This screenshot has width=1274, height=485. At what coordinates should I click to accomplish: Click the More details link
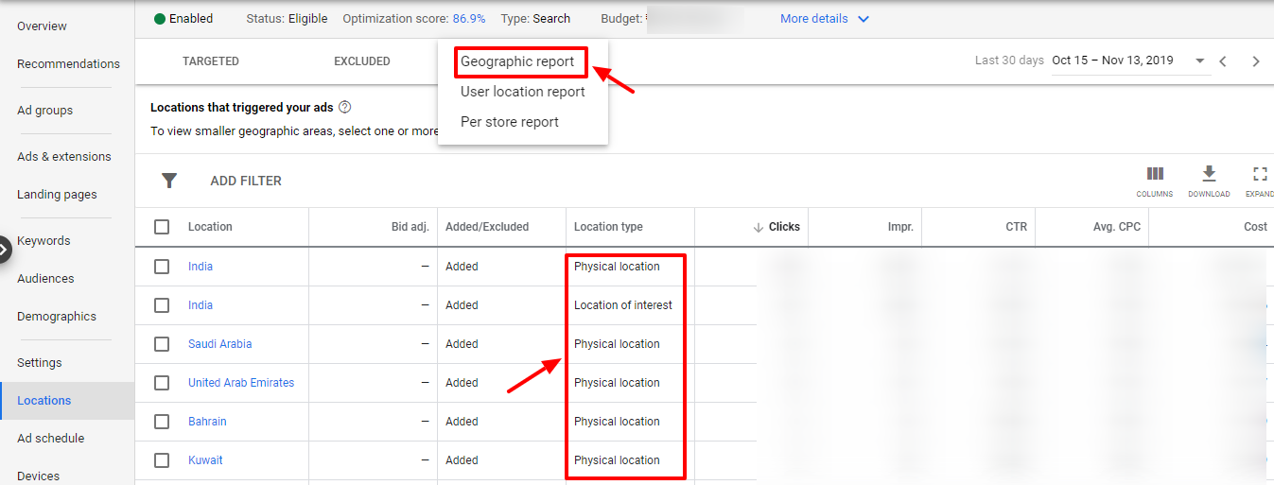coord(814,19)
